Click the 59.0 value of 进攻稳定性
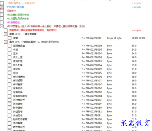Image resolution: width=152 pixels, height=131 pixels. pos(134,100)
